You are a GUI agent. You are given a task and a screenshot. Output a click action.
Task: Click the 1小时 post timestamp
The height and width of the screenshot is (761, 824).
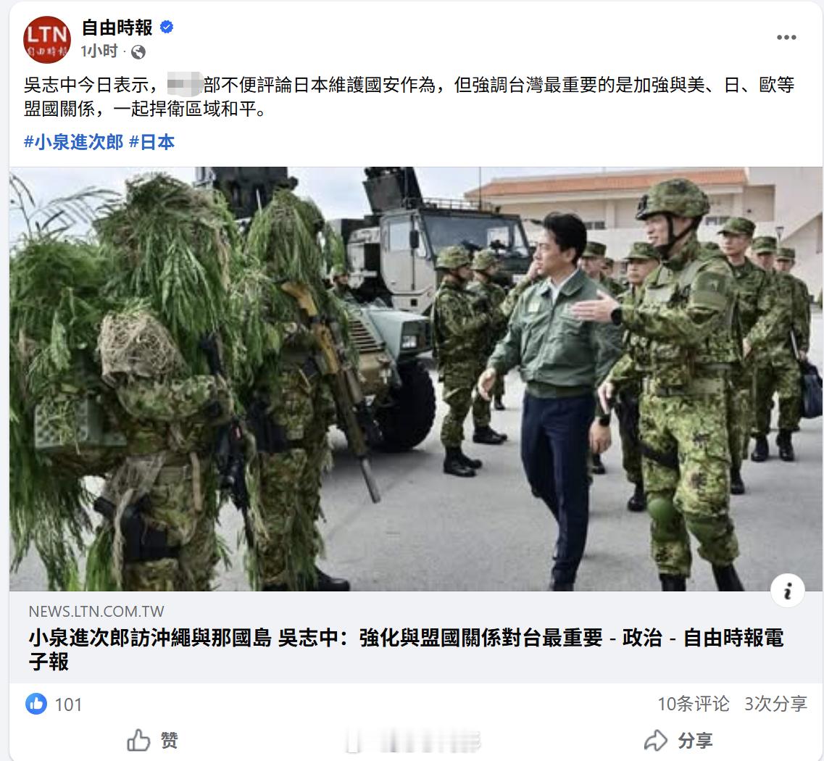coord(99,51)
